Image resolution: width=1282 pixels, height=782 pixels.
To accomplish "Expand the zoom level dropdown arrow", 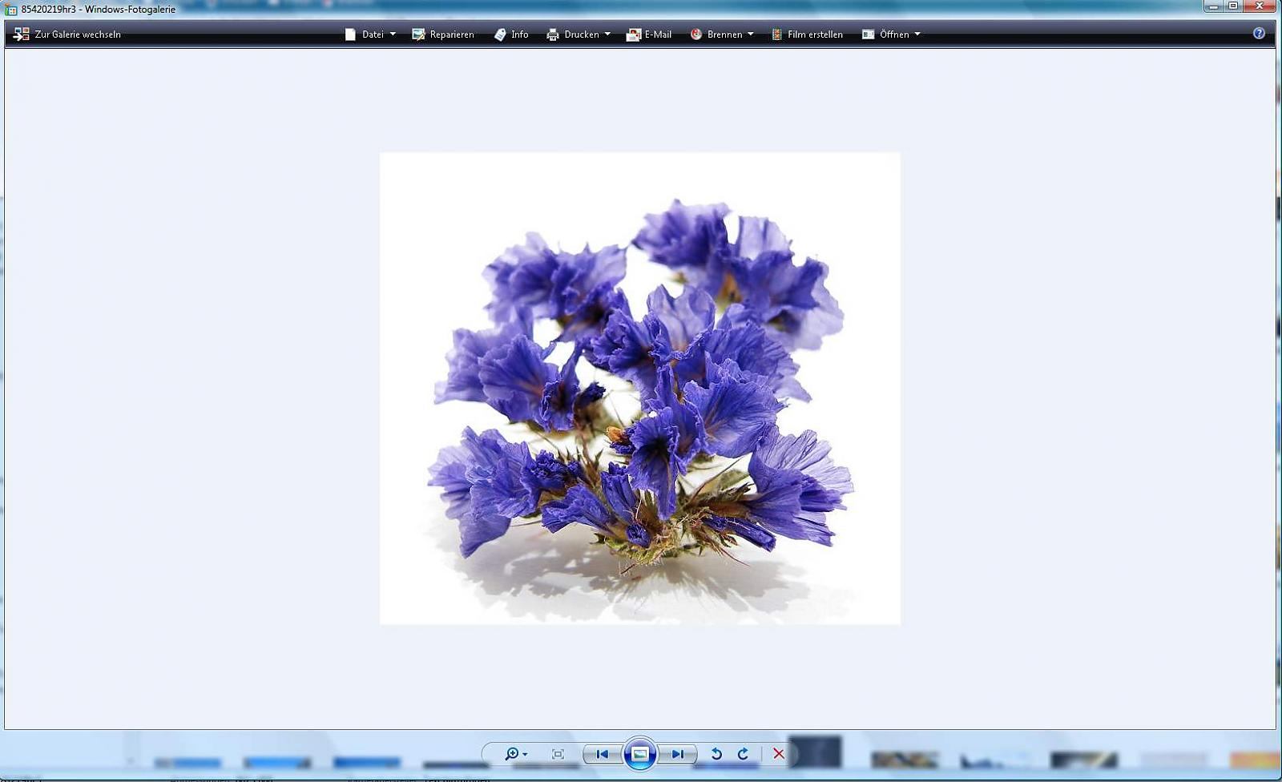I will pos(525,755).
